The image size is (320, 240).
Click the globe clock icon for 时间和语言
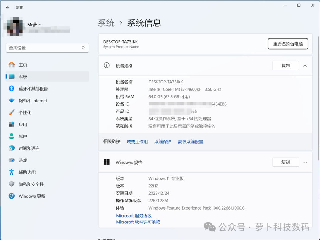12,148
